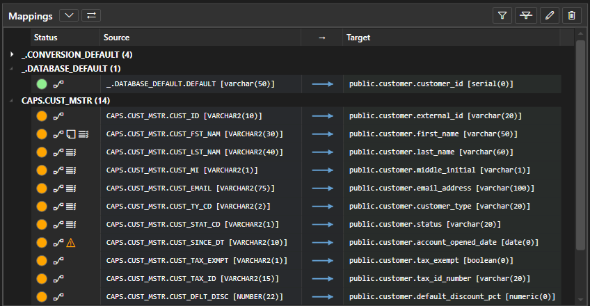The image size is (590, 306).
Task: Select source _.DATABASE_DEFAULT.DEFAULT [varchar(50)]
Action: (191, 84)
